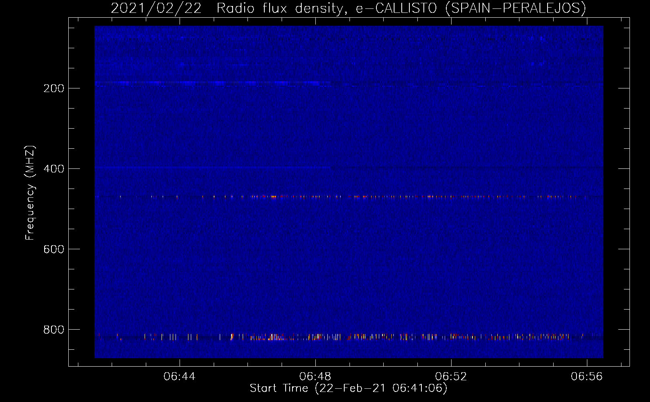650x402 pixels.
Task: Click the '06:44' time tick label
Action: pos(180,376)
